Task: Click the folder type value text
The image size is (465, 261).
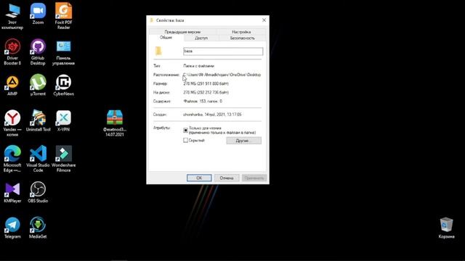Action: pyautogui.click(x=198, y=66)
